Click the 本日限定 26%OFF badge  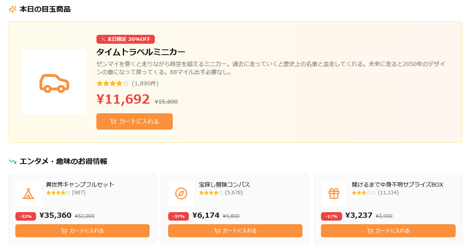point(126,39)
